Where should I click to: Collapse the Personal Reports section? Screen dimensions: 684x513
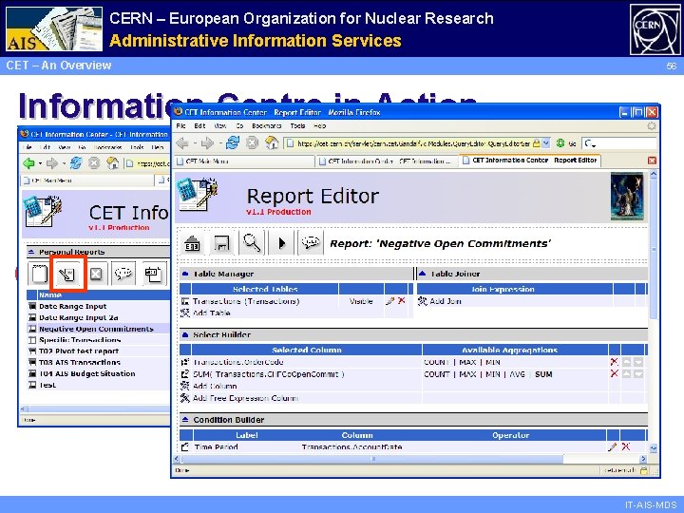pyautogui.click(x=31, y=252)
